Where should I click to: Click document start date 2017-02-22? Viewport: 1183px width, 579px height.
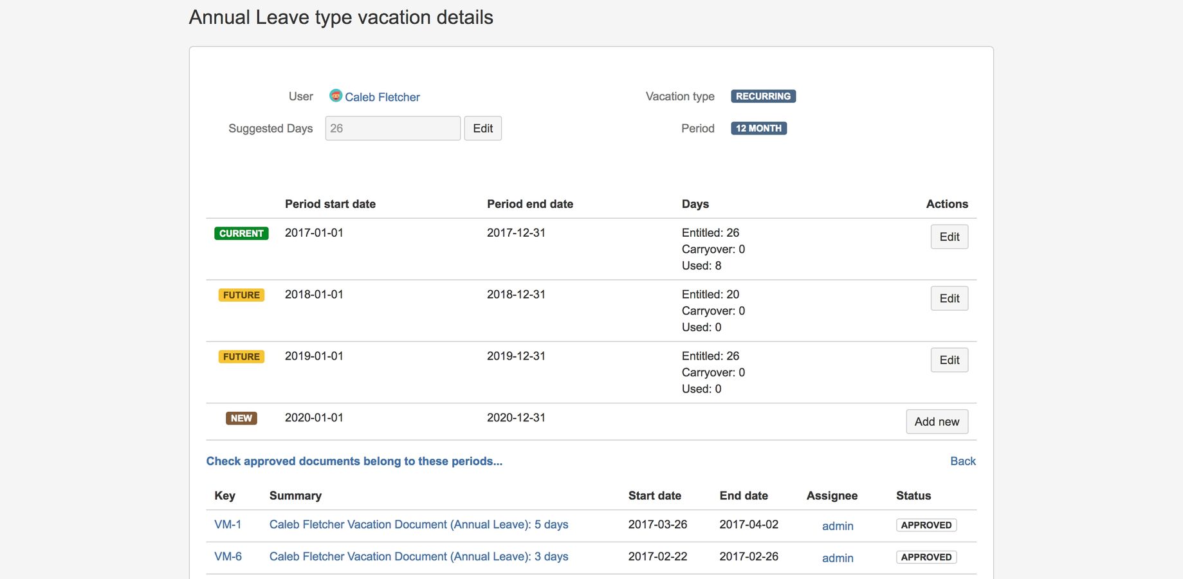657,556
